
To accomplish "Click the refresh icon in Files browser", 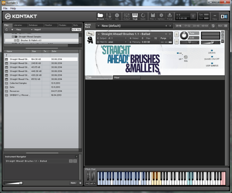I will 7,30.
